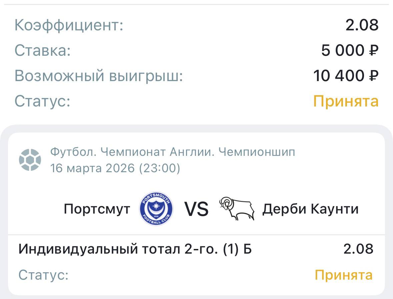The width and height of the screenshot is (393, 299).
Task: Open the Дерби Каунти team name
Action: tap(310, 209)
